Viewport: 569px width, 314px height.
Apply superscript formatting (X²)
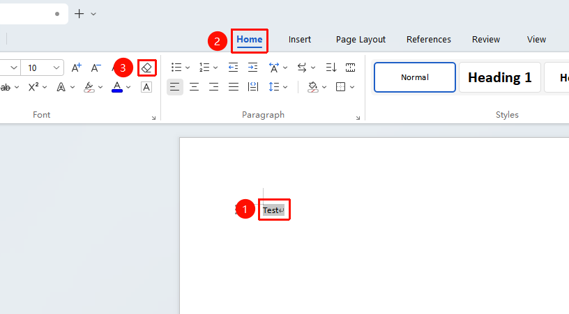coord(33,87)
